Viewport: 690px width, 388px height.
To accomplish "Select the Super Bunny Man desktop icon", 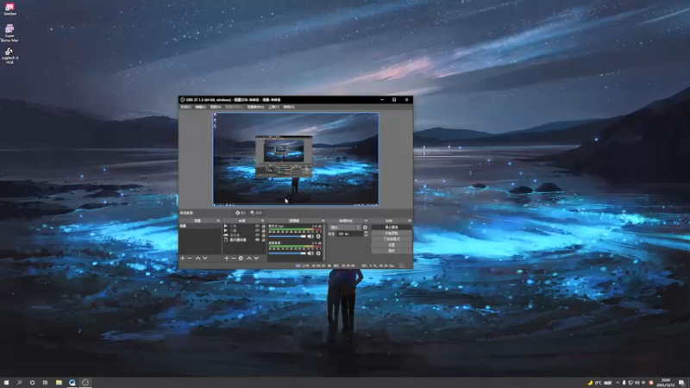I will 9,33.
